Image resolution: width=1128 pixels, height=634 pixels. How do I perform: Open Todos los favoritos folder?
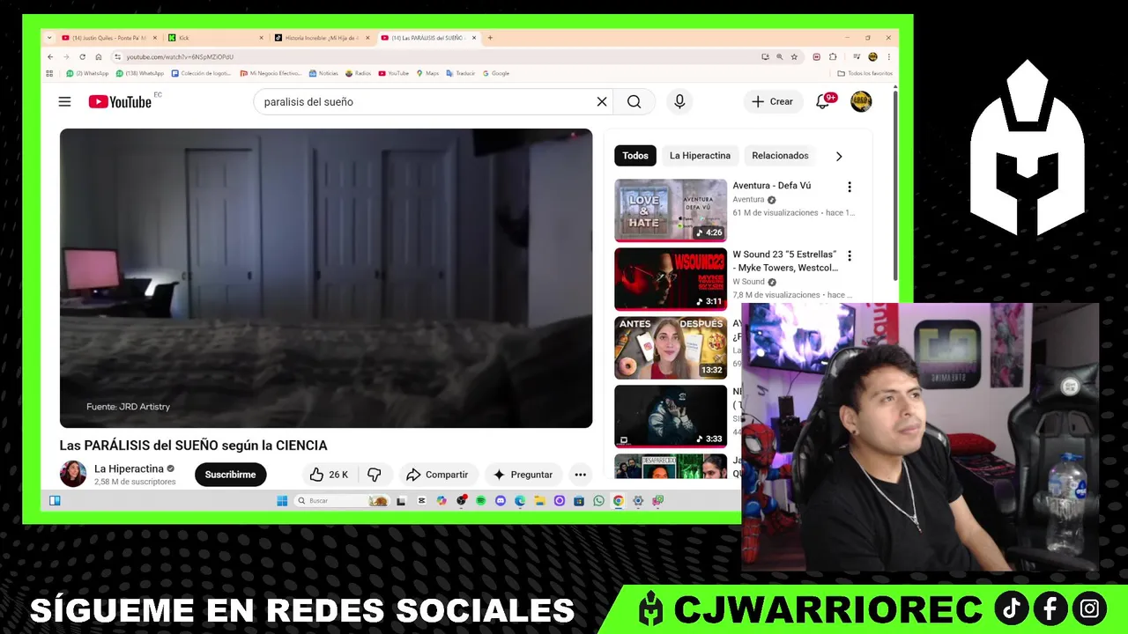point(865,73)
